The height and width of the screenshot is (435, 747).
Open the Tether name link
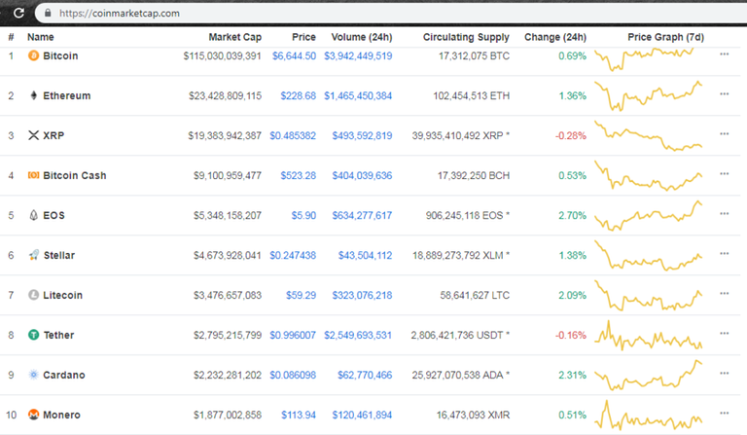[58, 335]
